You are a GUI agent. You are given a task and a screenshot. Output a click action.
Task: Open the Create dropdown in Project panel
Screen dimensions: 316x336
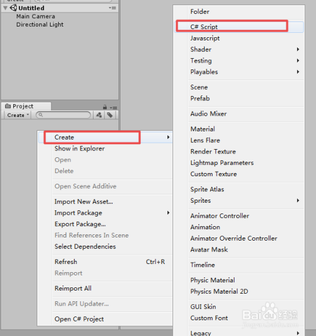coord(18,115)
